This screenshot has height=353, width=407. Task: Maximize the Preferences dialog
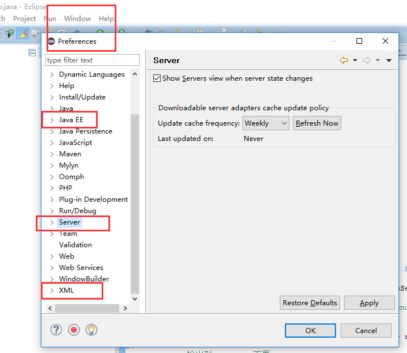(359, 41)
